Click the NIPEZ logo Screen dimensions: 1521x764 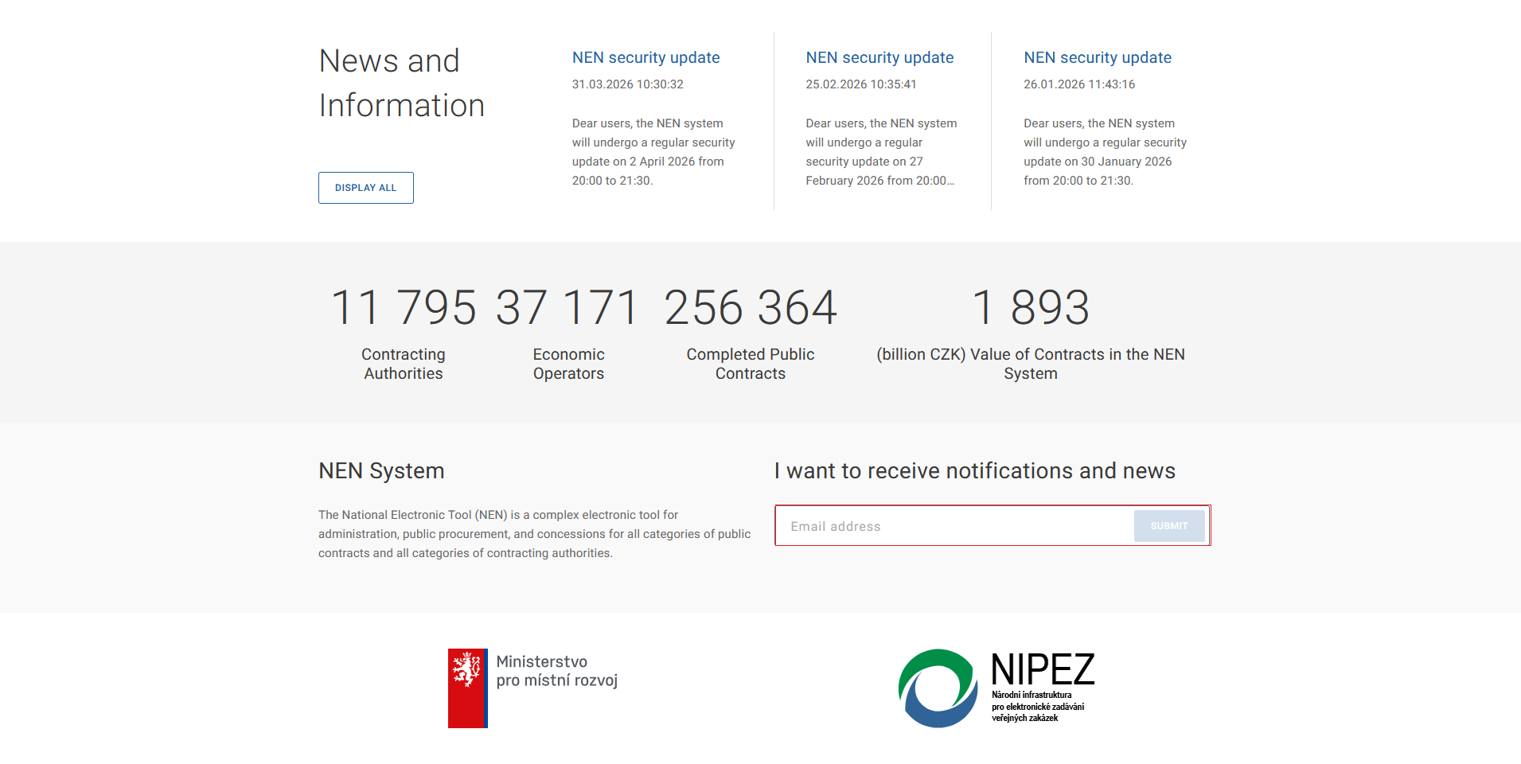996,688
